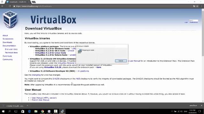Open the Chrome three-dot menu
The width and height of the screenshot is (204, 114).
point(202,6)
